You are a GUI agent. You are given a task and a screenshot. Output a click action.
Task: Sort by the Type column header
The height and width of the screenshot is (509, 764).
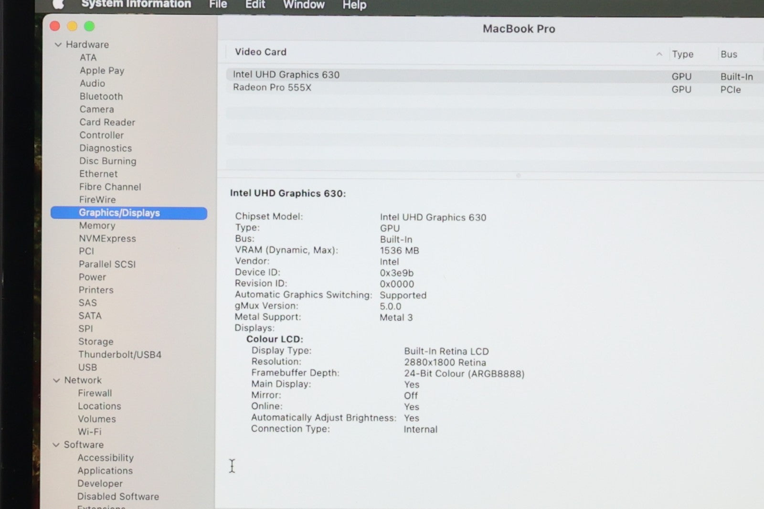pos(682,54)
